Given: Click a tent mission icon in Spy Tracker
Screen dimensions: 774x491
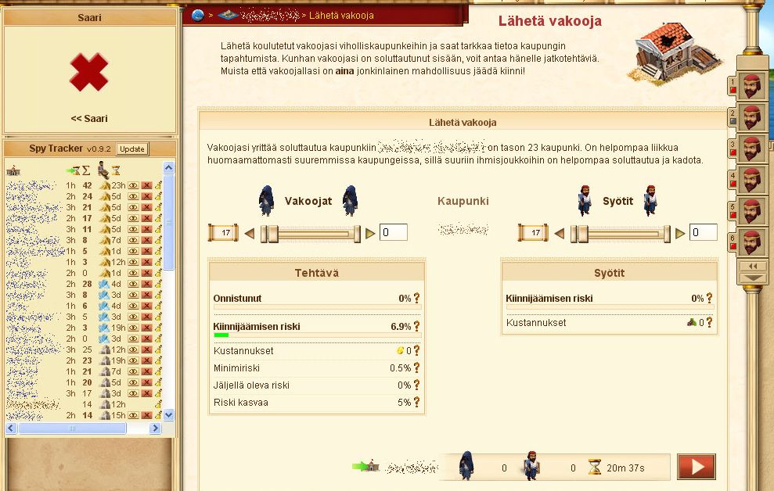Looking at the screenshot, I should point(106,185).
